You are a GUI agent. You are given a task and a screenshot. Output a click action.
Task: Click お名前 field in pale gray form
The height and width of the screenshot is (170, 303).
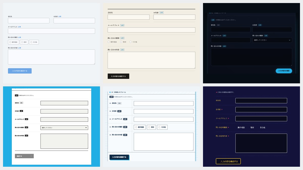coord(74,21)
